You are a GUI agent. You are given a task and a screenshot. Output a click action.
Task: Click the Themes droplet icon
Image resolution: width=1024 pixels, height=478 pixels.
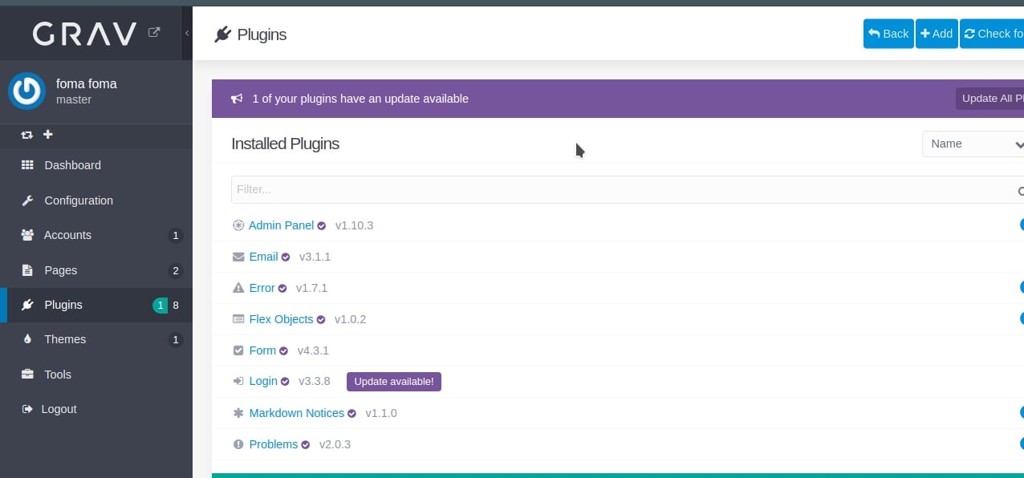(x=27, y=339)
